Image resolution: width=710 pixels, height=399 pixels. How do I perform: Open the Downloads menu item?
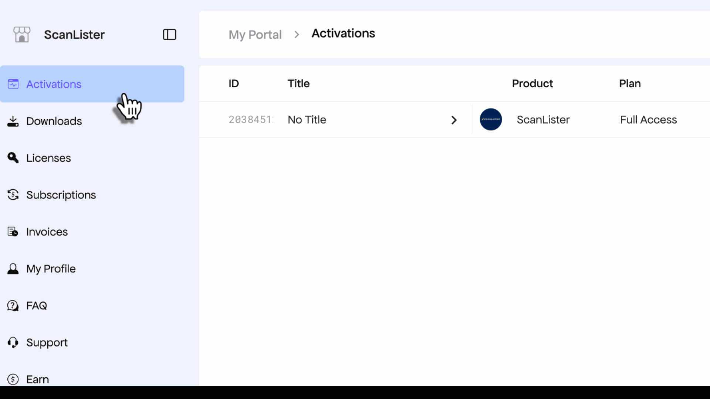pyautogui.click(x=92, y=121)
